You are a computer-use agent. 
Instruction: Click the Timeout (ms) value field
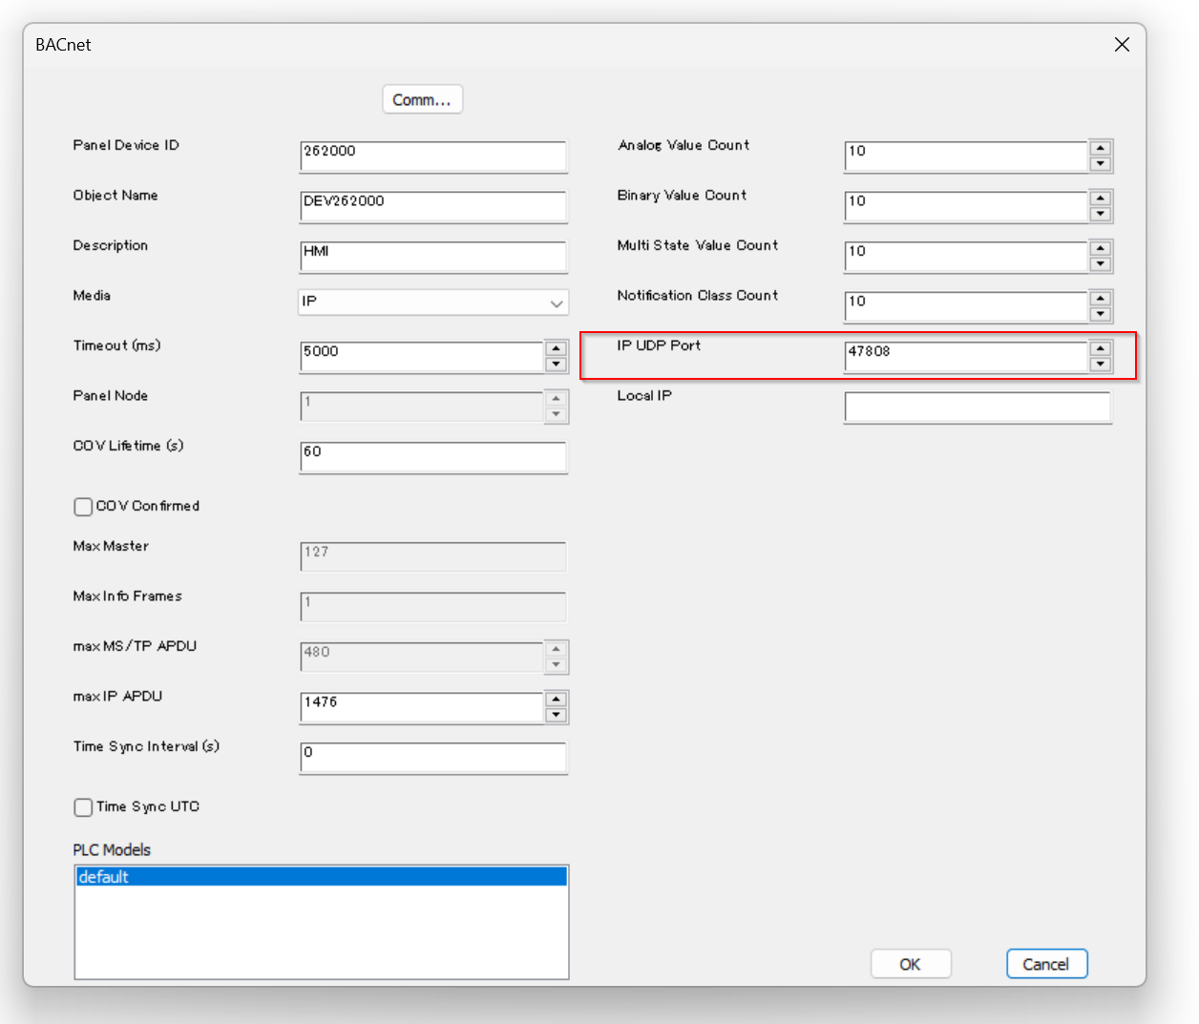tap(421, 357)
